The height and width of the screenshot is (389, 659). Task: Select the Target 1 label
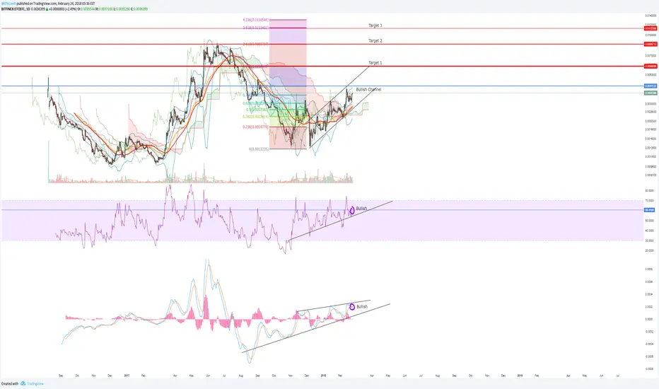point(375,63)
